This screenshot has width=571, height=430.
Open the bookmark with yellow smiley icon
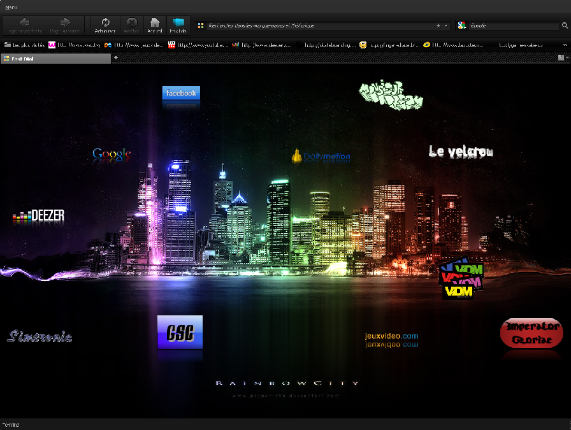[x=389, y=45]
